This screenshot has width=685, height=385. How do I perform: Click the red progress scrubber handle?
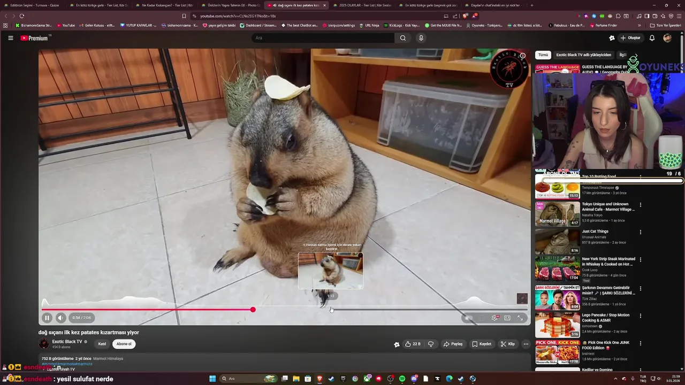253,310
